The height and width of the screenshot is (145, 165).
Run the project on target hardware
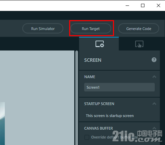point(91,29)
